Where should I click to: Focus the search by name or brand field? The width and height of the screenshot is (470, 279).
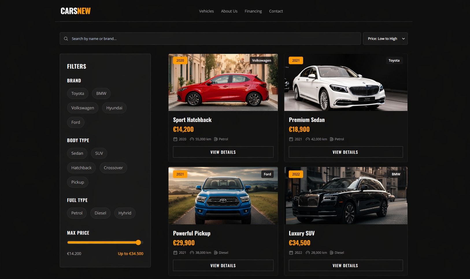tap(214, 39)
